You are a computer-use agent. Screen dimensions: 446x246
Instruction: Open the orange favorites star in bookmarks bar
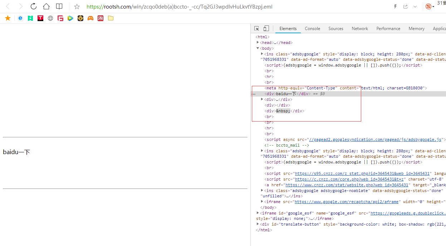tap(8, 18)
